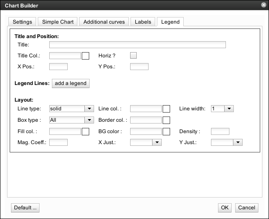Confirm the dialog with OK
This screenshot has width=269, height=219.
[225, 207]
